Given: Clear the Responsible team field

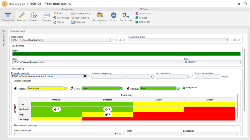Looking at the screenshot, I should 239,40.
